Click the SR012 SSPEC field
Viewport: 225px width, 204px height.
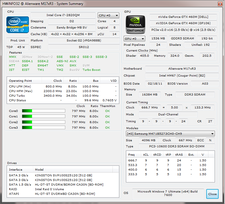coord(84,47)
